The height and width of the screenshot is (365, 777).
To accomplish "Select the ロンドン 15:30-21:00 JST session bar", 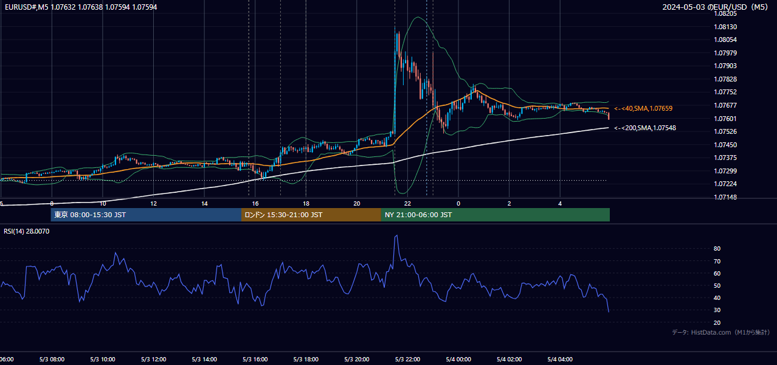I will 311,215.
